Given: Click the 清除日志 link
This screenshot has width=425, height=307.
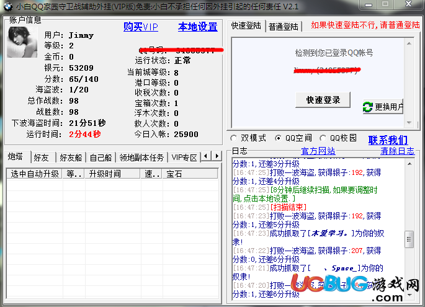Looking at the screenshot, I should 397,151.
